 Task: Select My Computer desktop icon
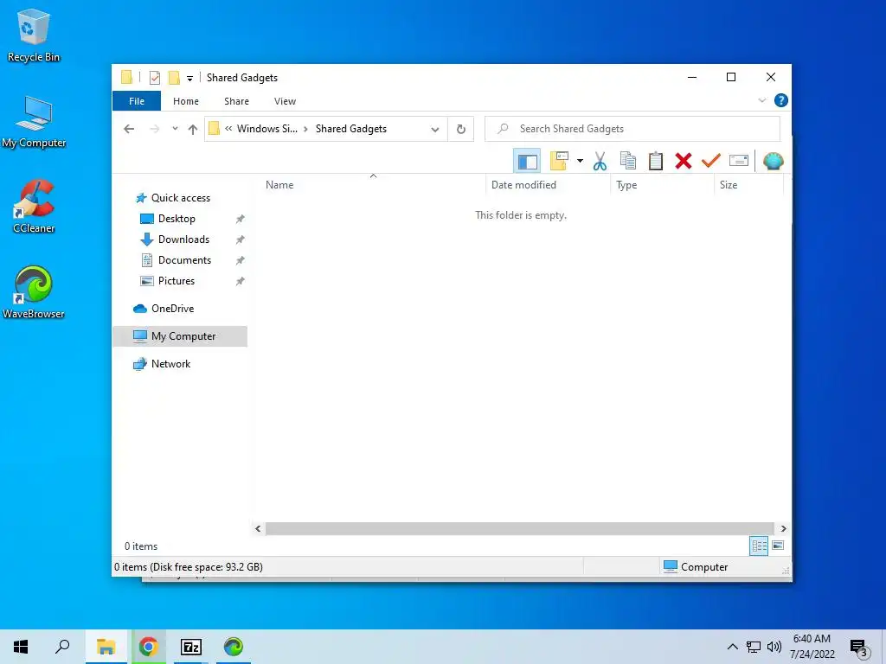(x=34, y=121)
